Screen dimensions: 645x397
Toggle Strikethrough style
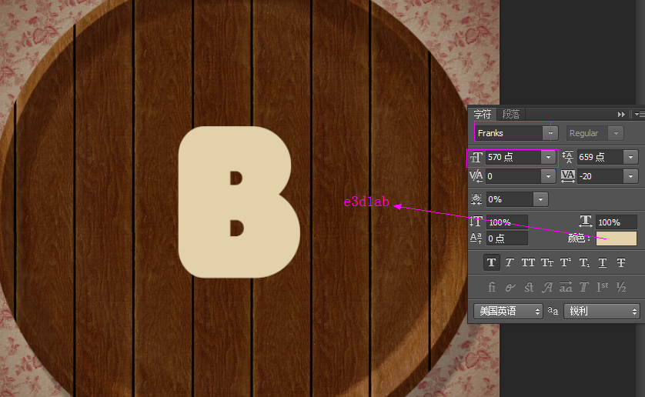(621, 262)
